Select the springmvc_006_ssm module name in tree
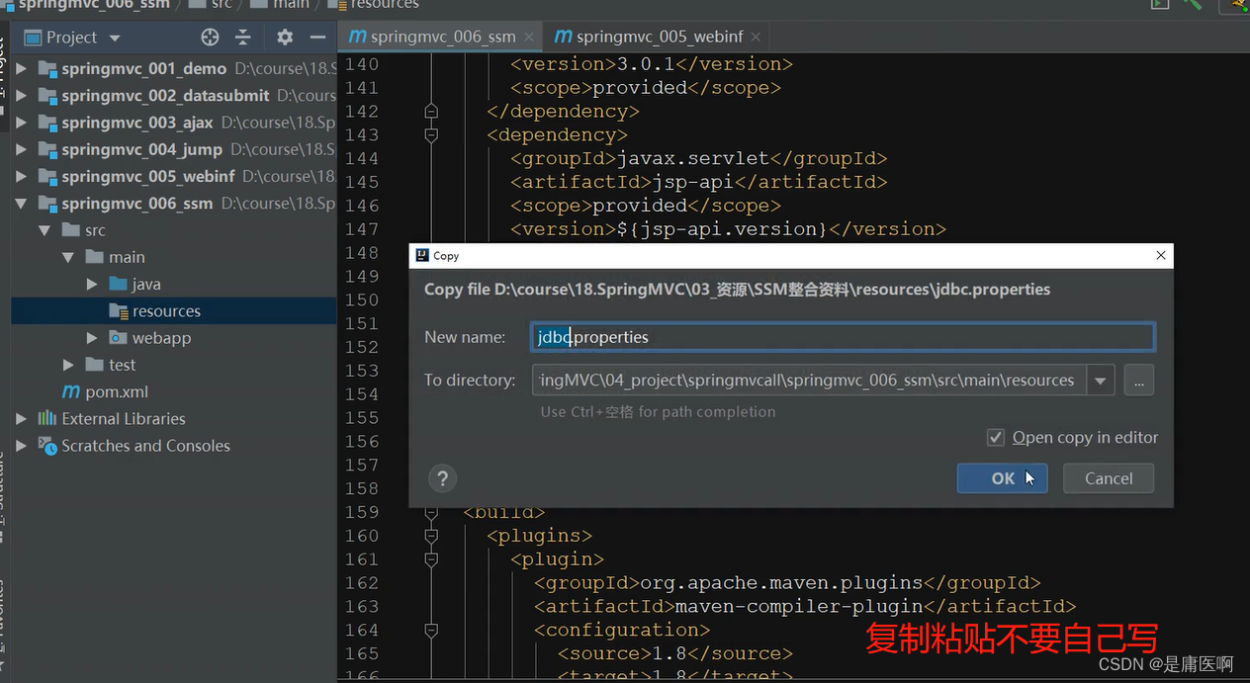 coord(136,204)
